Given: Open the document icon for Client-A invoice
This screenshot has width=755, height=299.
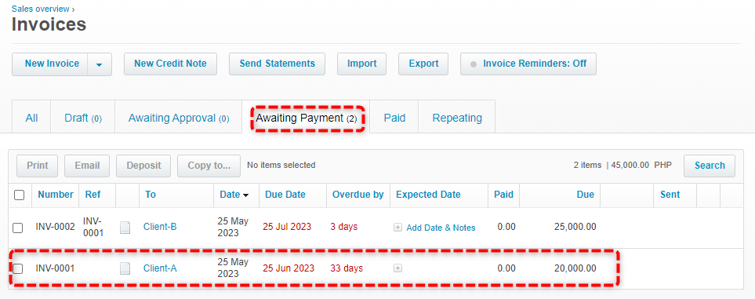Looking at the screenshot, I should point(125,268).
